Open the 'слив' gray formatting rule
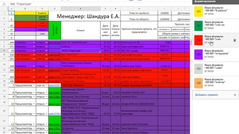 pos(215,68)
